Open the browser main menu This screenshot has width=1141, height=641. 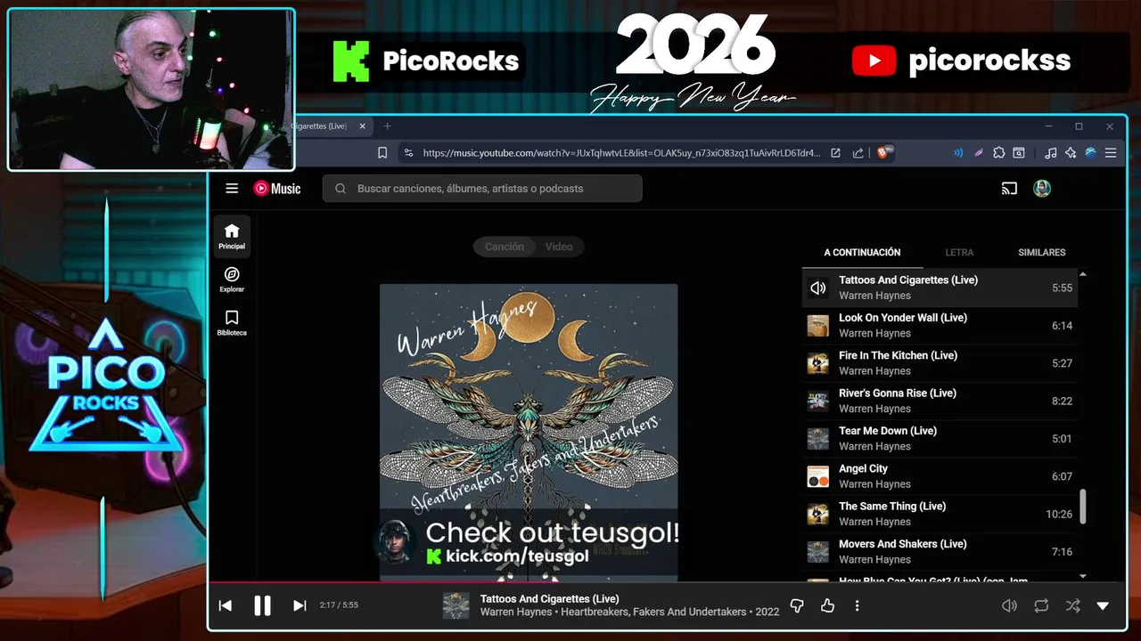click(x=1110, y=153)
